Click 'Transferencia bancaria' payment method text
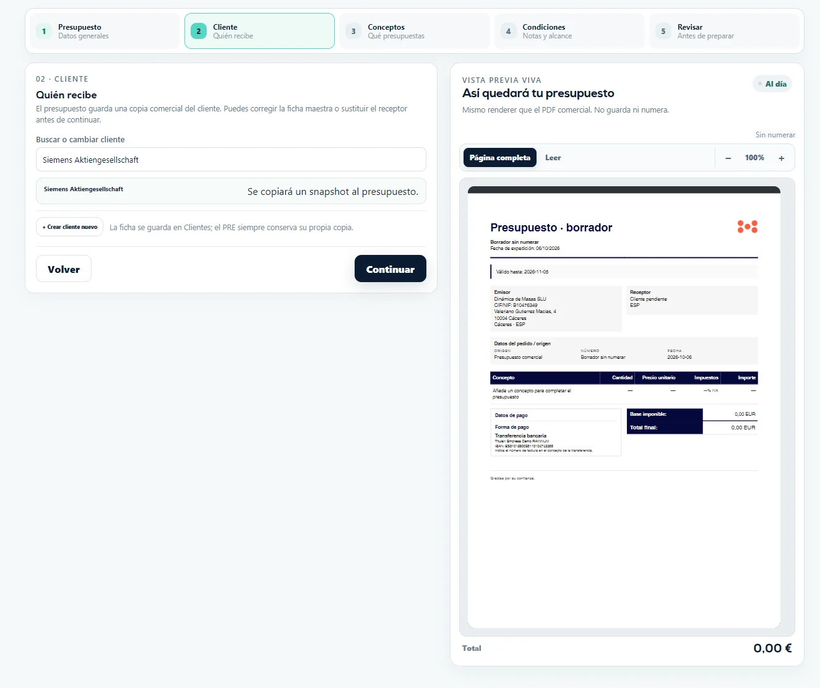820x688 pixels. pyautogui.click(x=520, y=436)
